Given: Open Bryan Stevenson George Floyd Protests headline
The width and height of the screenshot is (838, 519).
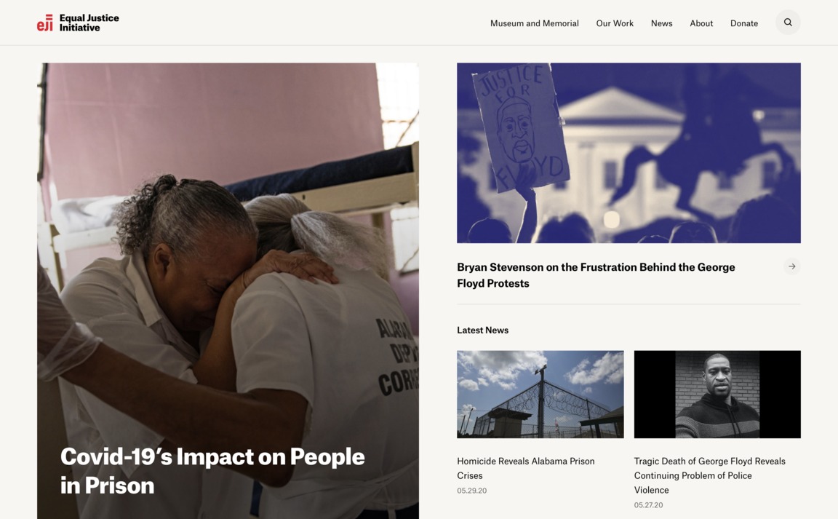Looking at the screenshot, I should click(x=596, y=275).
